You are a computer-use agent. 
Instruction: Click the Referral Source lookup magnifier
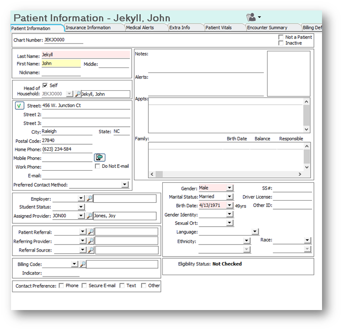pos(91,250)
